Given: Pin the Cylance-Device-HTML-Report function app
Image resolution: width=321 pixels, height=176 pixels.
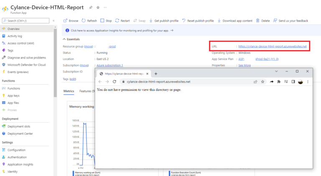Looking at the screenshot, I should tap(90, 8).
